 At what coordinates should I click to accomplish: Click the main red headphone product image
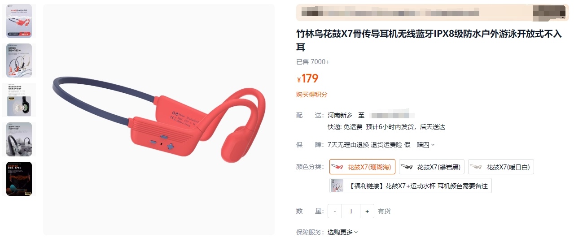click(159, 120)
